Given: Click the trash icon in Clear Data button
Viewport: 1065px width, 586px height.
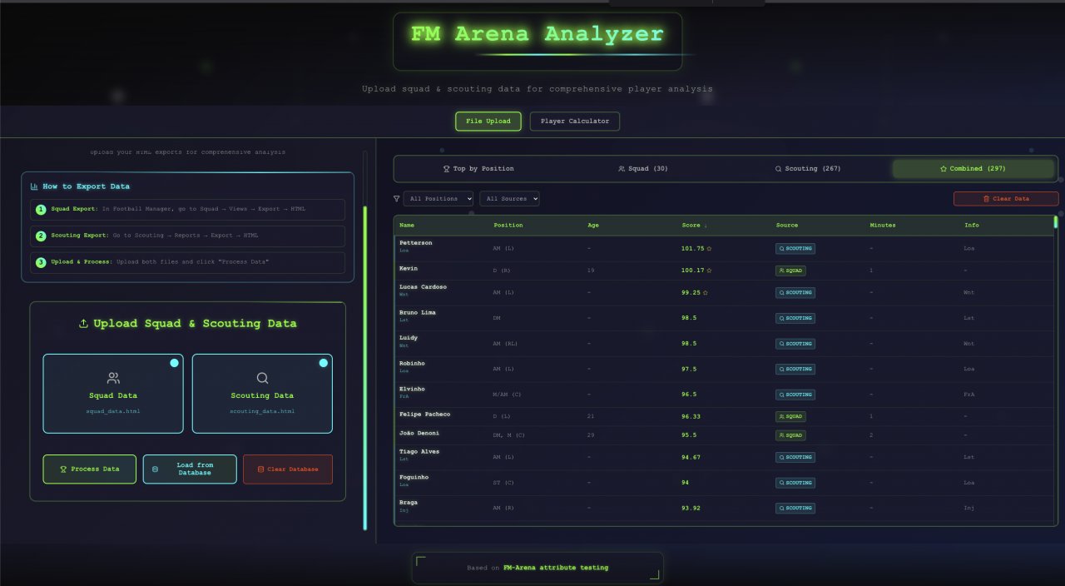Looking at the screenshot, I should tap(986, 199).
